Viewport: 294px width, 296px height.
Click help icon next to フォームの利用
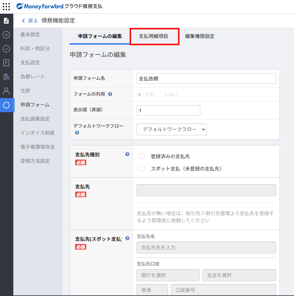point(110,94)
